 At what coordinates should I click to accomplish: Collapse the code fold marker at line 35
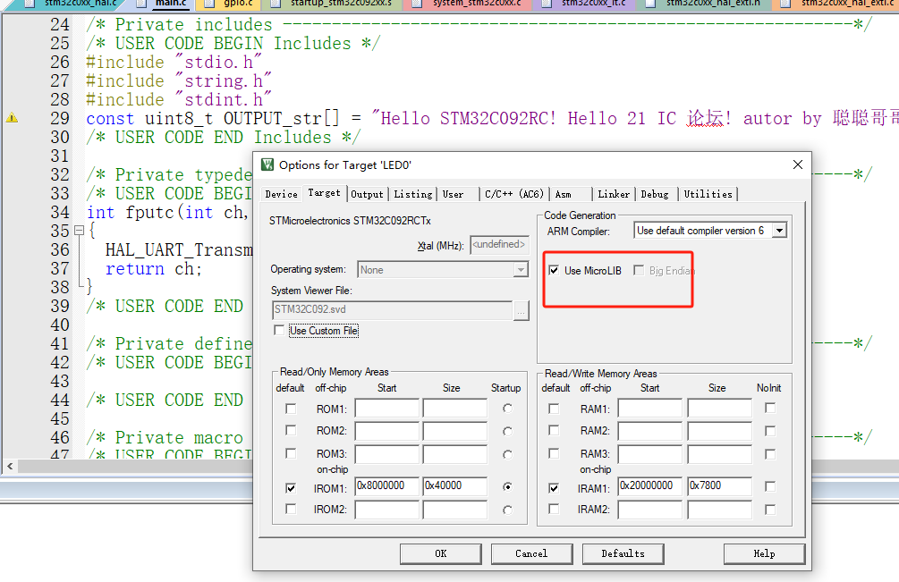point(80,230)
